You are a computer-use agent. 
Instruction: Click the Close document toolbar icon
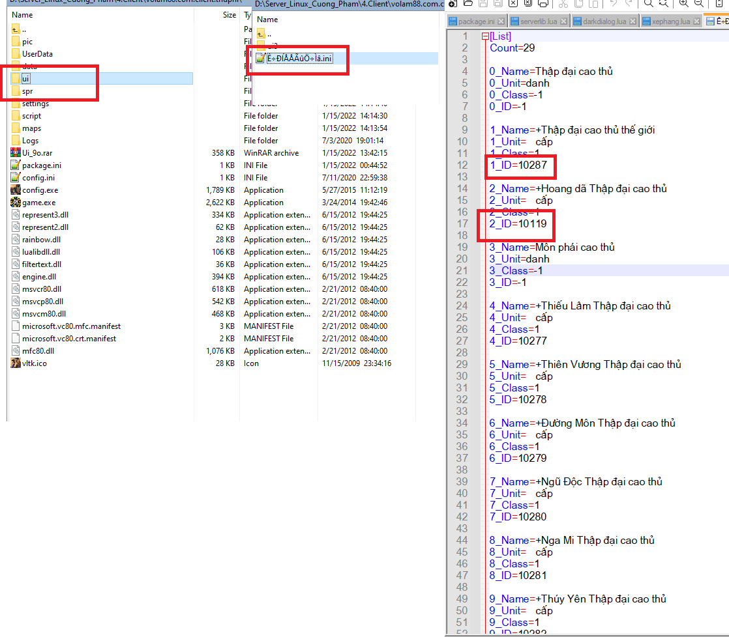pos(514,5)
